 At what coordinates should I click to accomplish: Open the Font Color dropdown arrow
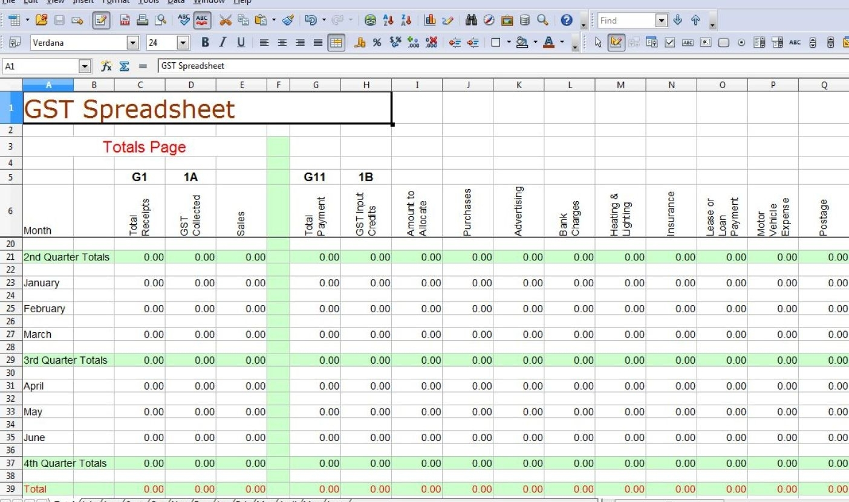point(562,43)
